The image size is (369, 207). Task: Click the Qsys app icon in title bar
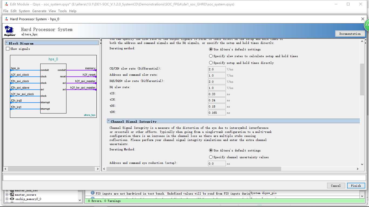click(x=6, y=4)
